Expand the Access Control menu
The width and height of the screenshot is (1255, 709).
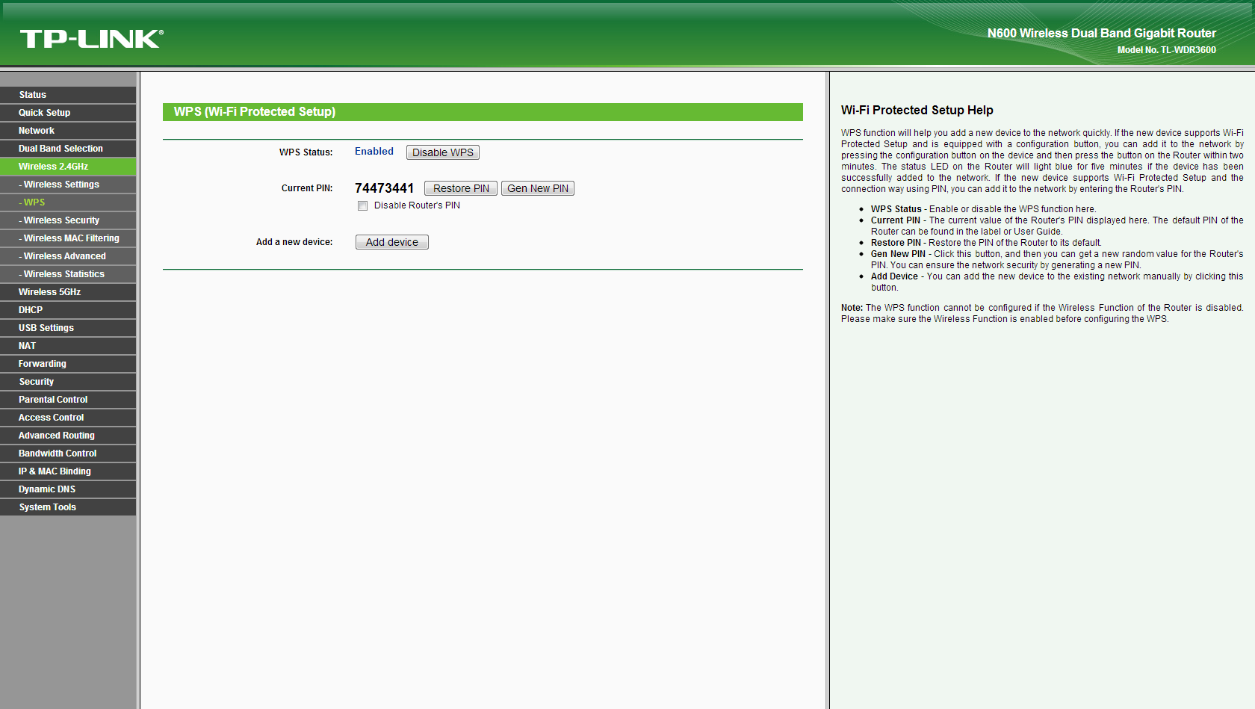pos(68,418)
